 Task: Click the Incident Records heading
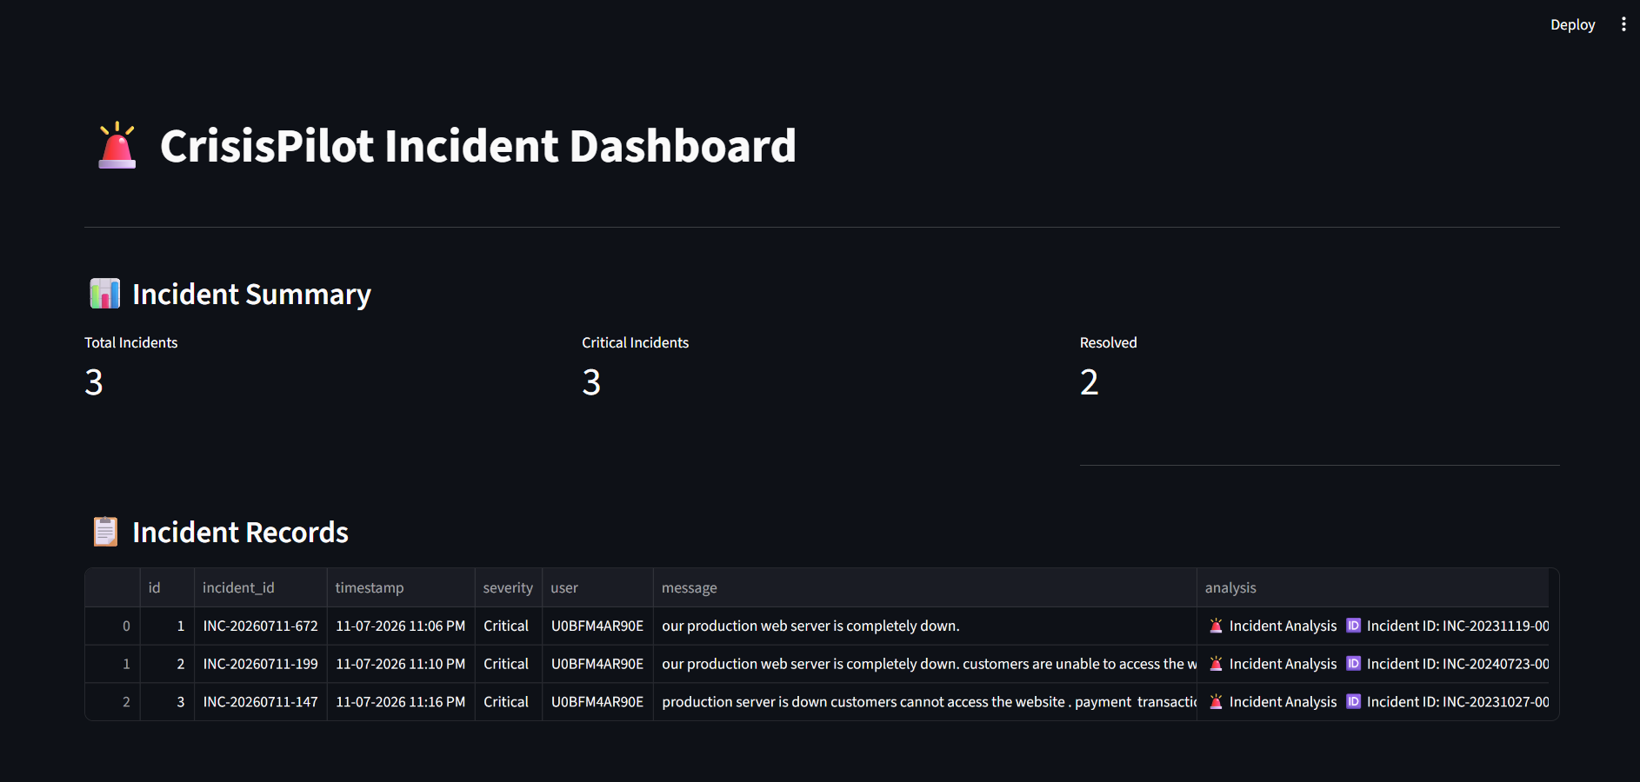(x=240, y=532)
